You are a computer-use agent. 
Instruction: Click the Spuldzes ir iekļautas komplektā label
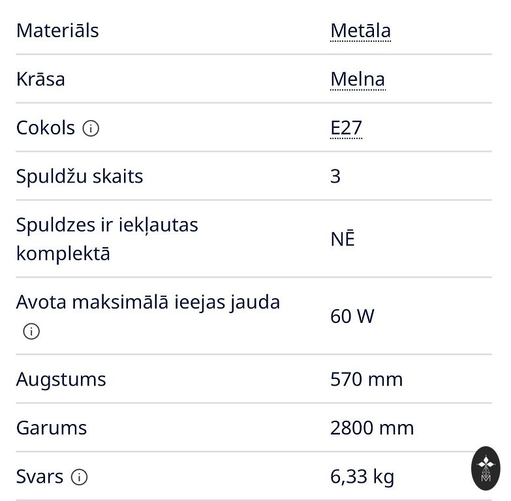pos(107,239)
